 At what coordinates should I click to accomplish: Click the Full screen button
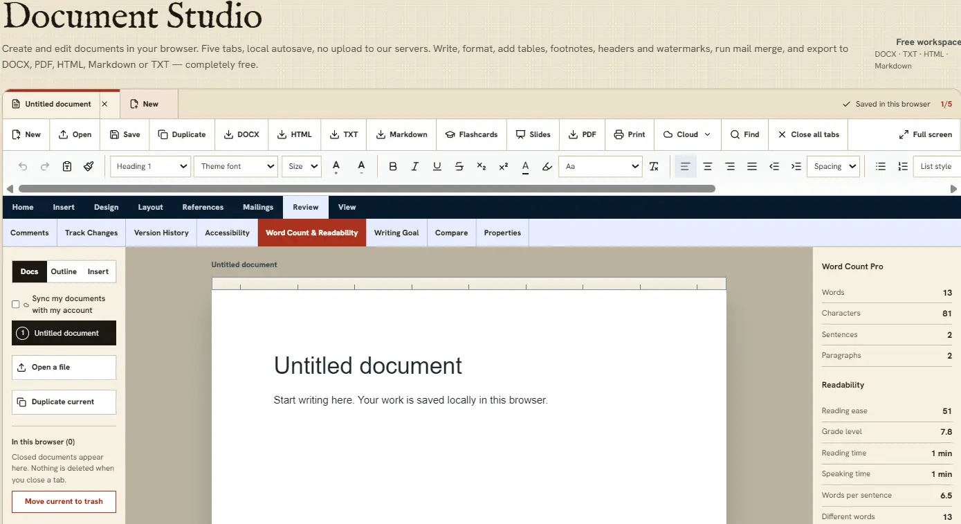(x=926, y=134)
